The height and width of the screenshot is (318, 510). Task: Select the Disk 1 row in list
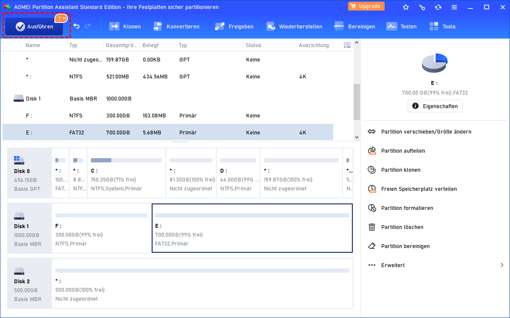168,99
